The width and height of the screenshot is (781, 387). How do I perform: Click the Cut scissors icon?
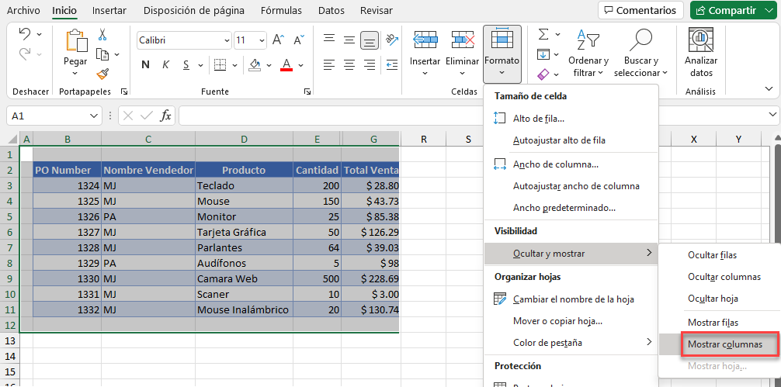coord(102,34)
